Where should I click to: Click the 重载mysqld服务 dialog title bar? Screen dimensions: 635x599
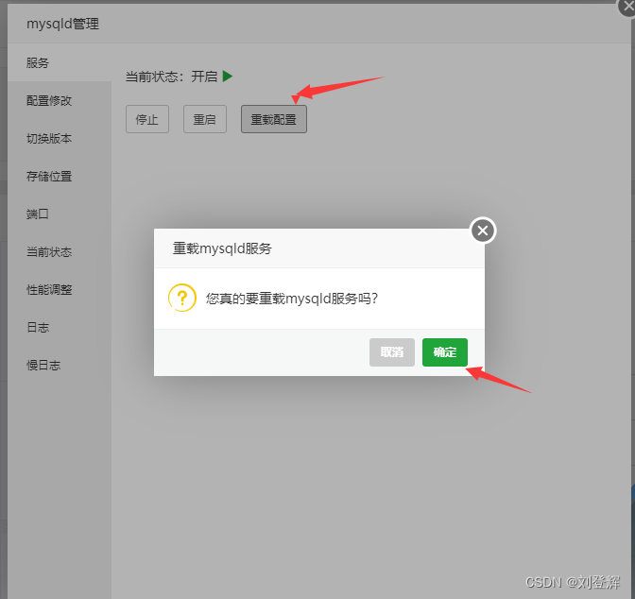[319, 248]
